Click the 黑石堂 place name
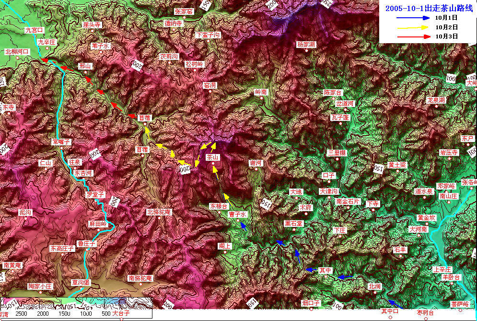The image size is (477, 321). click(293, 223)
